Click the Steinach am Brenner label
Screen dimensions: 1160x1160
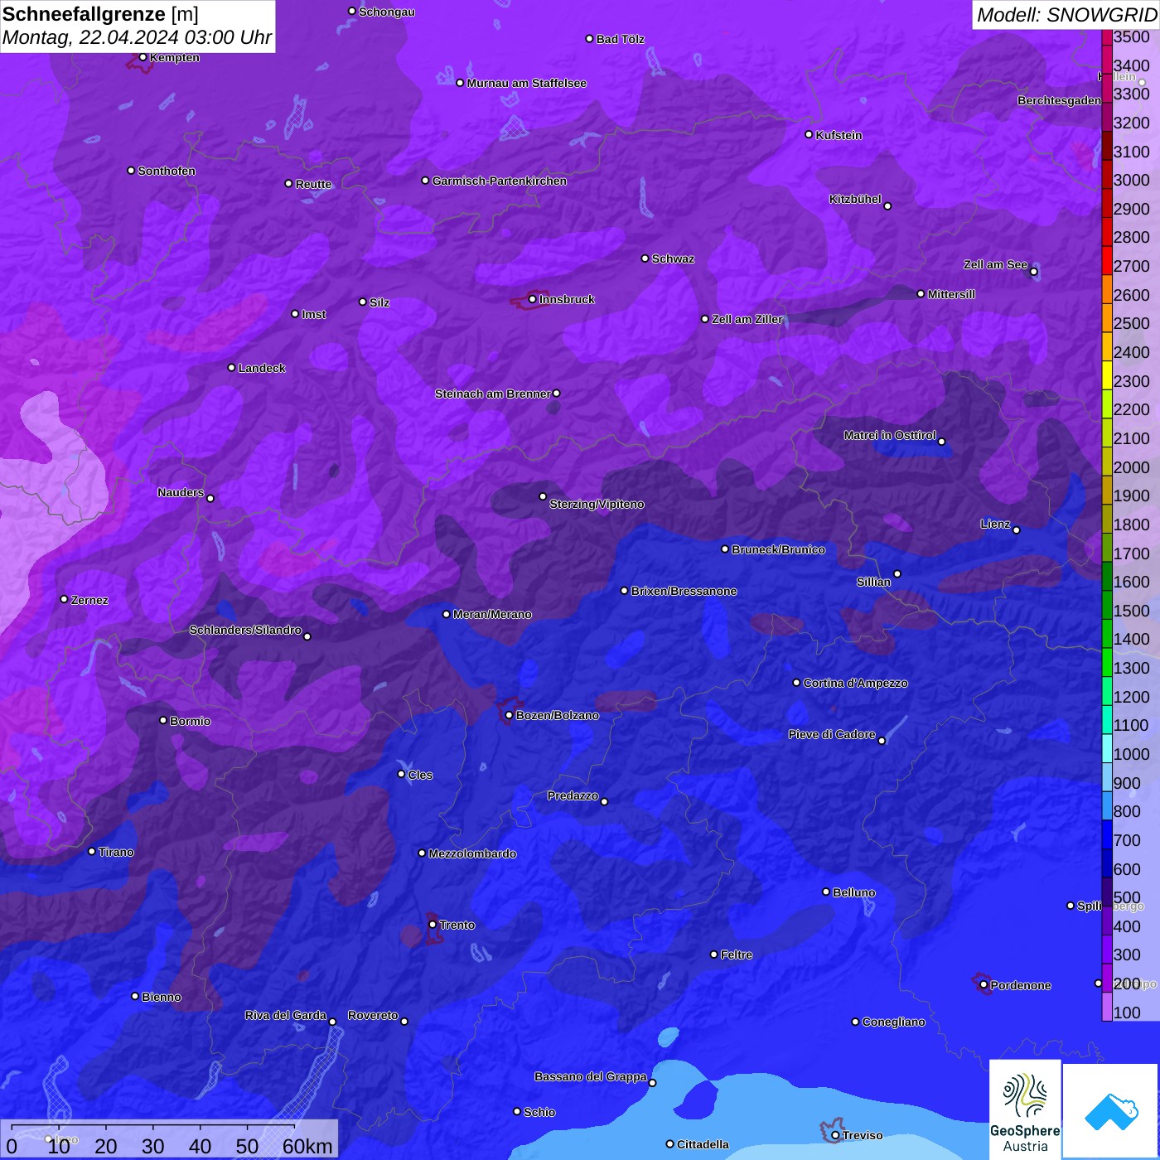click(492, 394)
